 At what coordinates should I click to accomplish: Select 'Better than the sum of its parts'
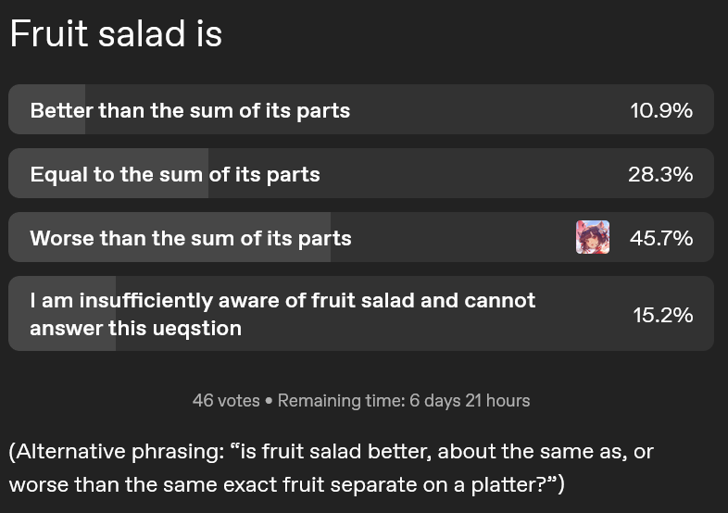(x=360, y=109)
